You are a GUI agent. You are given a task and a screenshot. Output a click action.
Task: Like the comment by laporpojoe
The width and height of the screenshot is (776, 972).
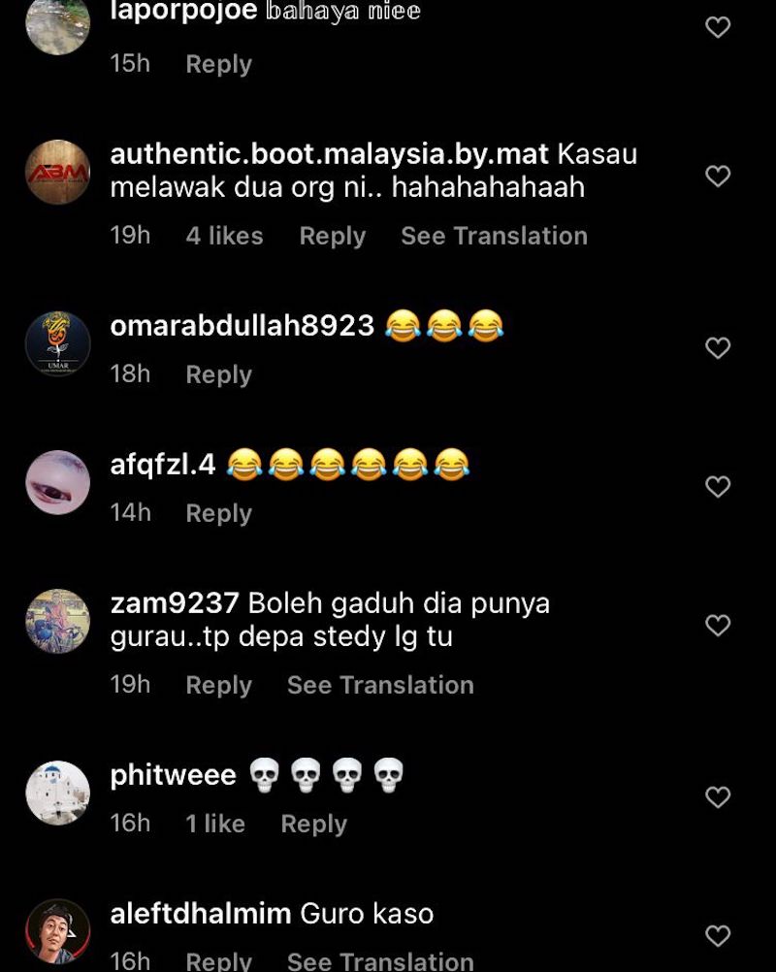(x=718, y=27)
